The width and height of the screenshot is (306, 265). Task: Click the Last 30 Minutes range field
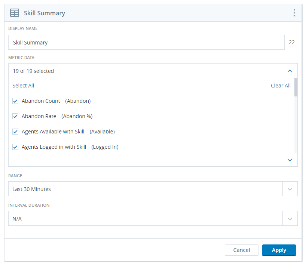tap(146, 189)
